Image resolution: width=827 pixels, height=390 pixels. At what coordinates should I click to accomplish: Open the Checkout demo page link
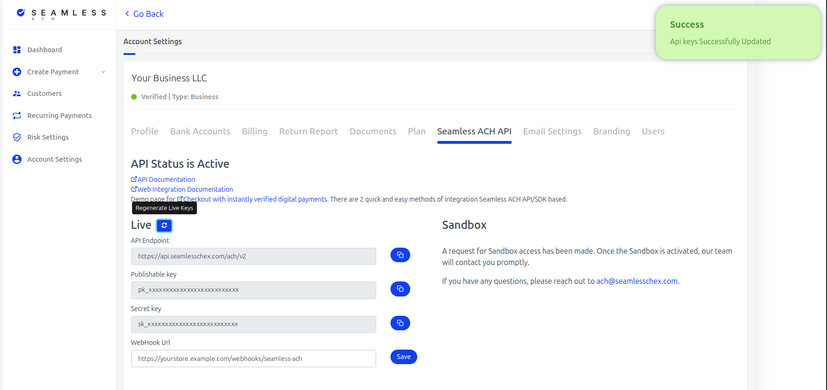[252, 199]
